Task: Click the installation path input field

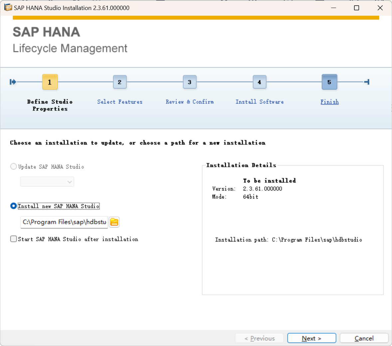Action: click(64, 222)
